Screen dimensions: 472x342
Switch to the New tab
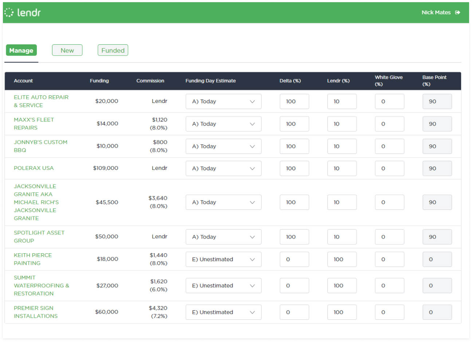click(x=67, y=50)
